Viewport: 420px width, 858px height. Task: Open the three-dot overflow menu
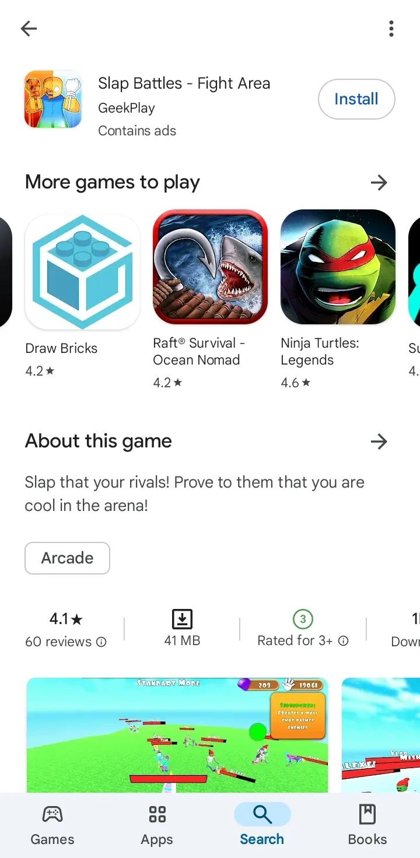click(391, 28)
